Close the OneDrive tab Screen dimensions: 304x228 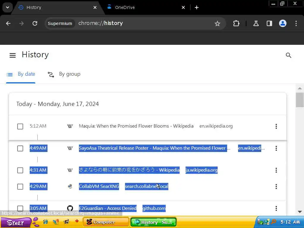(x=183, y=7)
